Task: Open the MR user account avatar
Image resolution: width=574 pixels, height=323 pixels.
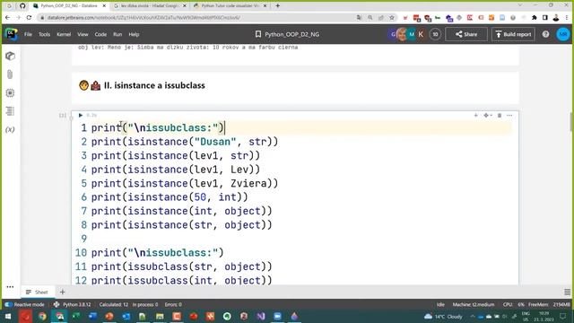Action: tap(563, 34)
